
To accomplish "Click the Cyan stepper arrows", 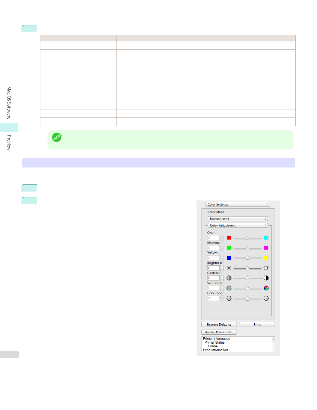I will click(x=222, y=238).
